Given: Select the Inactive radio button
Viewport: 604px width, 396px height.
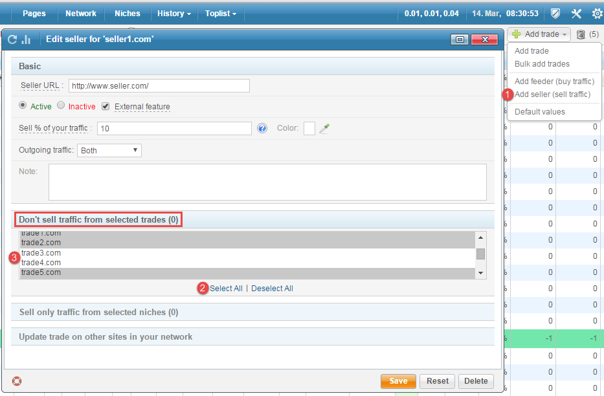Looking at the screenshot, I should (x=62, y=105).
